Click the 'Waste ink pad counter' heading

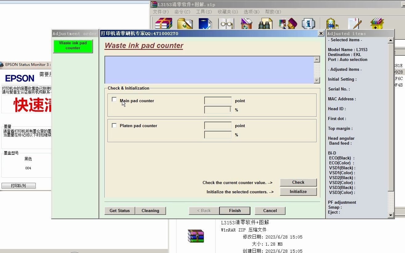coord(144,46)
